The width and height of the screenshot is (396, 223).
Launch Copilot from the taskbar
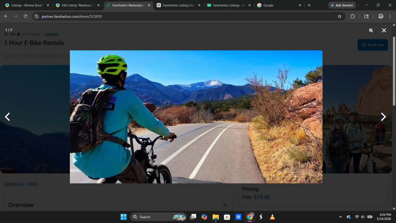[x=204, y=217]
